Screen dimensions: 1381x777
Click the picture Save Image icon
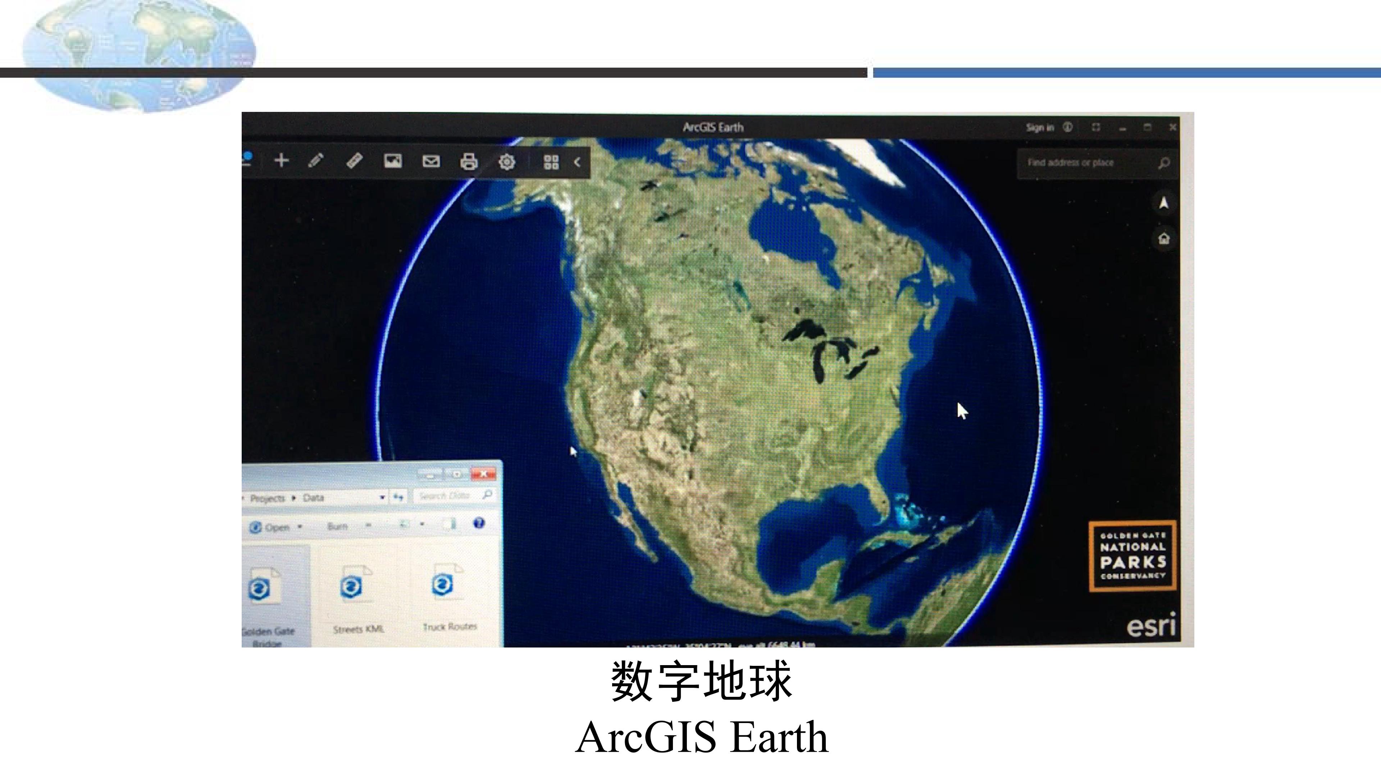[393, 161]
